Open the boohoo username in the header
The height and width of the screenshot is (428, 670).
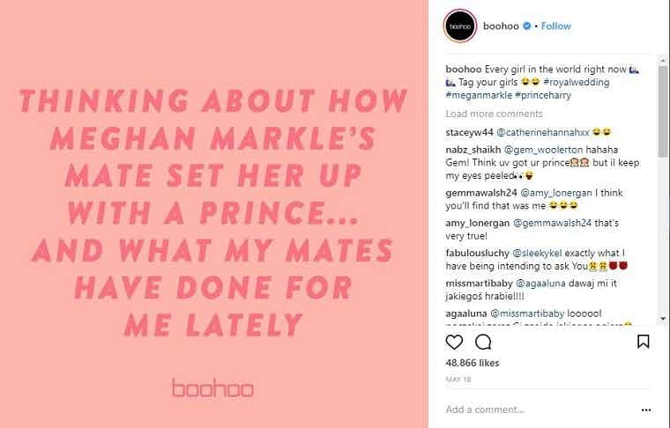coord(500,26)
